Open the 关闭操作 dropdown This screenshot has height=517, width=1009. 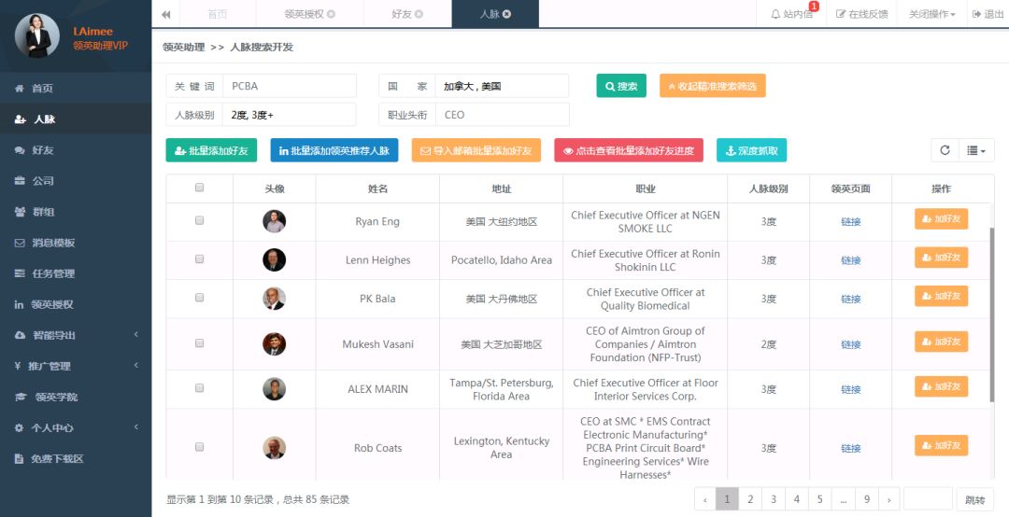tap(931, 14)
